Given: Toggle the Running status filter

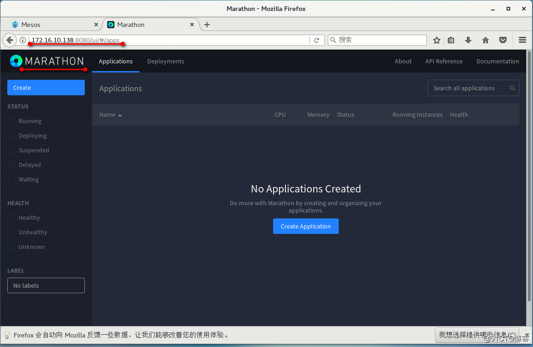Looking at the screenshot, I should click(x=11, y=121).
